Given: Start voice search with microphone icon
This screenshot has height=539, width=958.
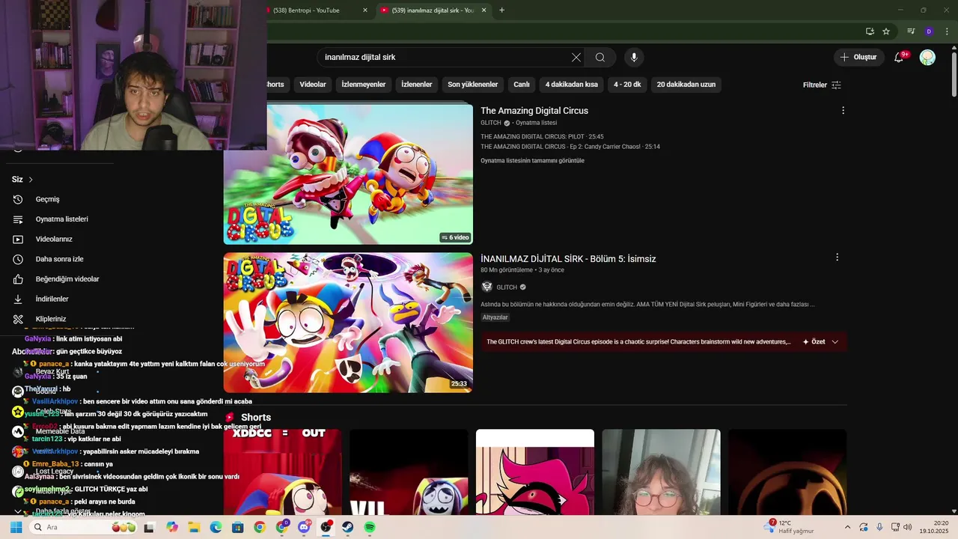Looking at the screenshot, I should pos(634,58).
